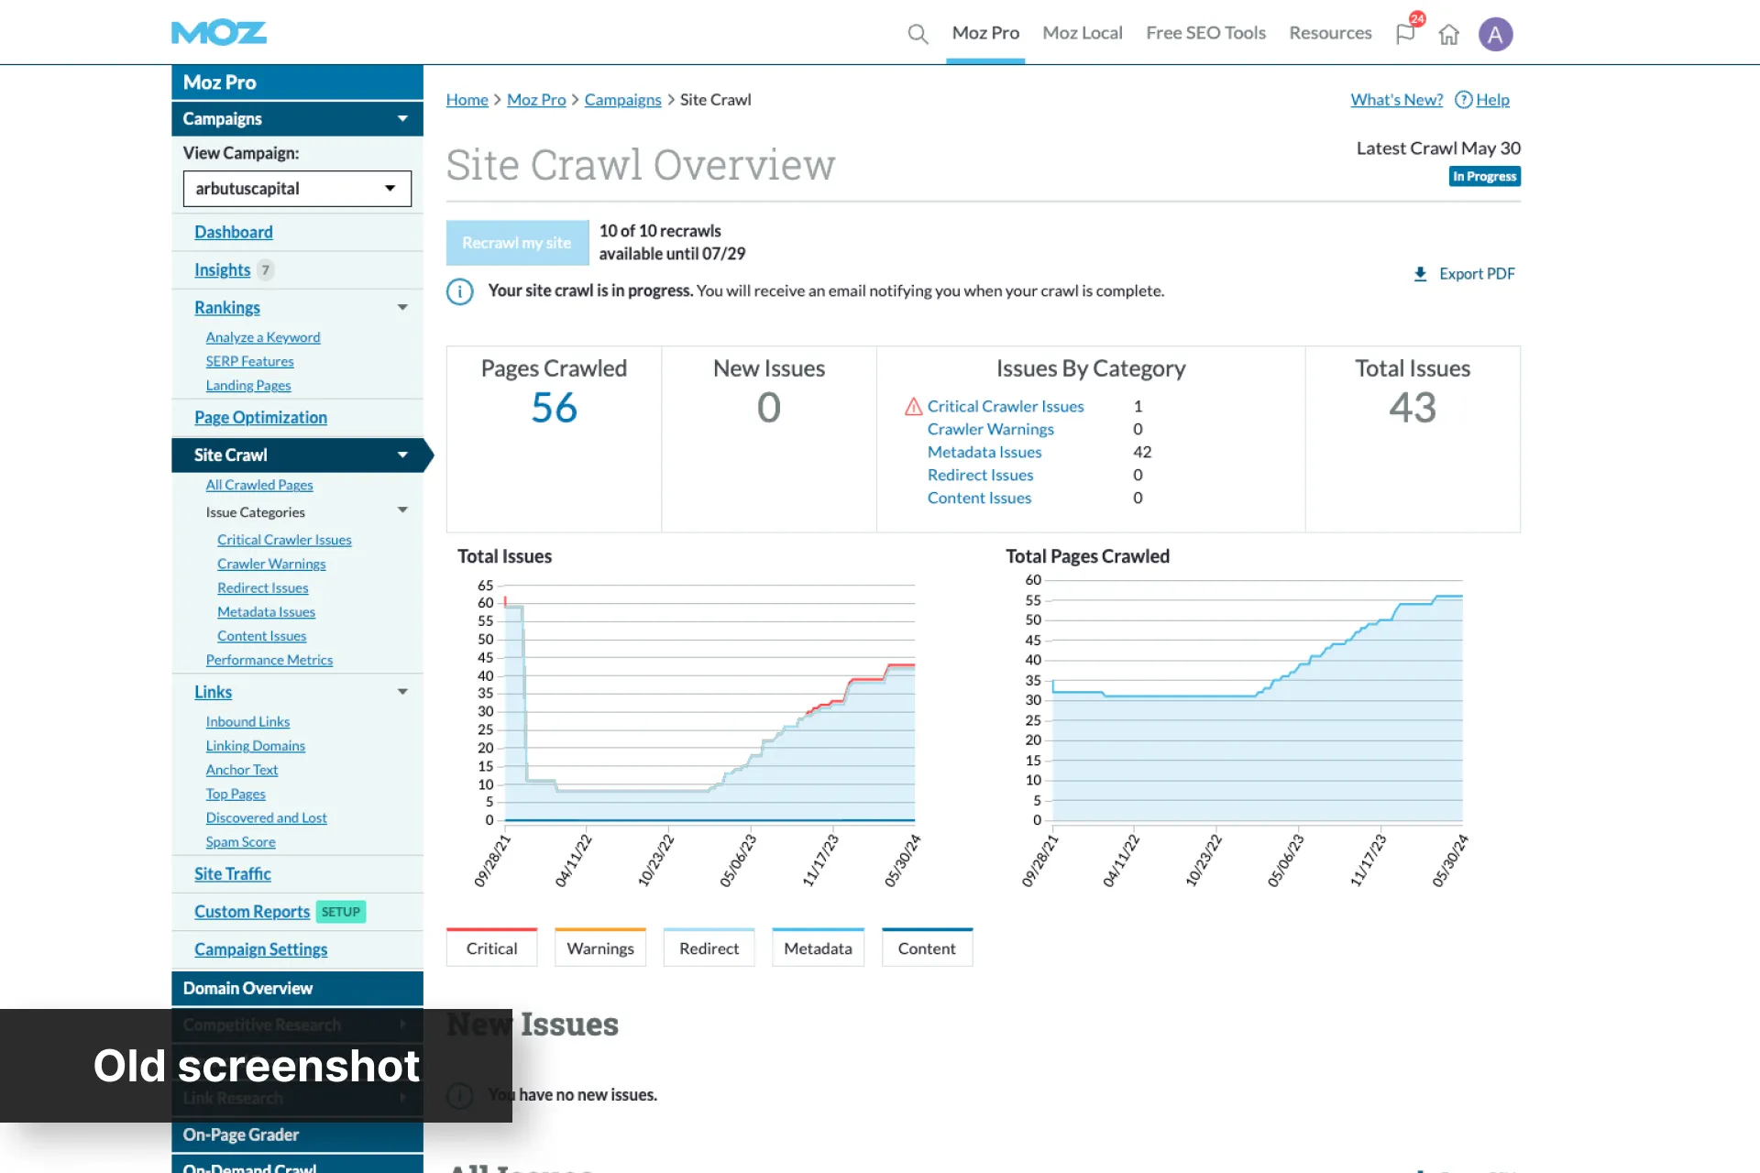Click the crawl in progress info icon
The height and width of the screenshot is (1173, 1760).
(460, 291)
